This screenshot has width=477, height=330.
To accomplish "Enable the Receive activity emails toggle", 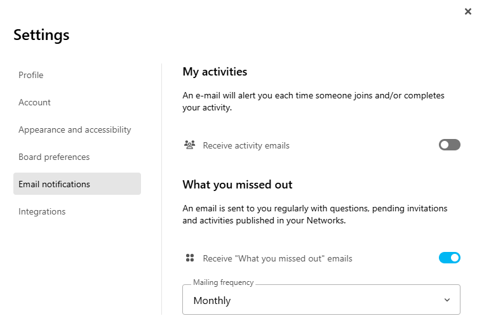I will (x=449, y=145).
